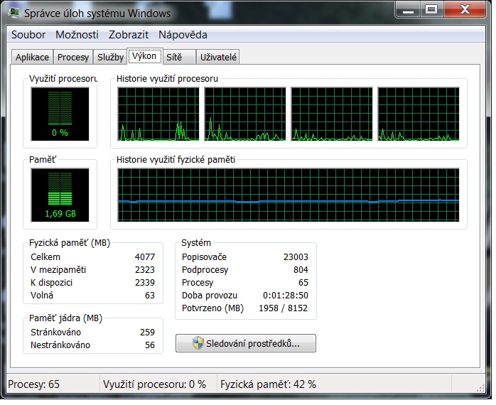Click the Historie využití fyzické paměti label
Image resolution: width=496 pixels, height=405 pixels.
pos(176,159)
